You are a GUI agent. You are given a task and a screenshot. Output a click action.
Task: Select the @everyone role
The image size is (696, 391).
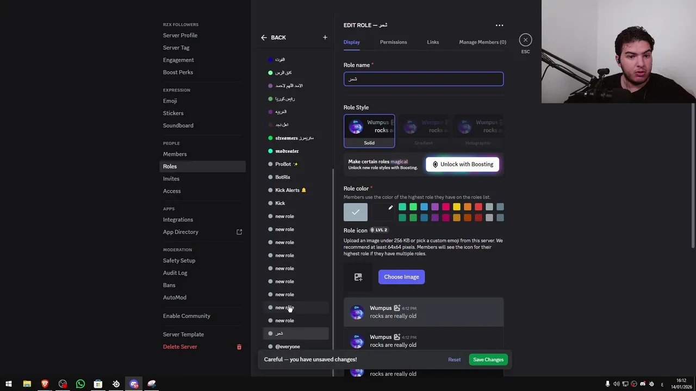click(296, 346)
